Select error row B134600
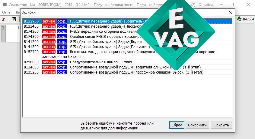 pyautogui.click(x=127, y=67)
